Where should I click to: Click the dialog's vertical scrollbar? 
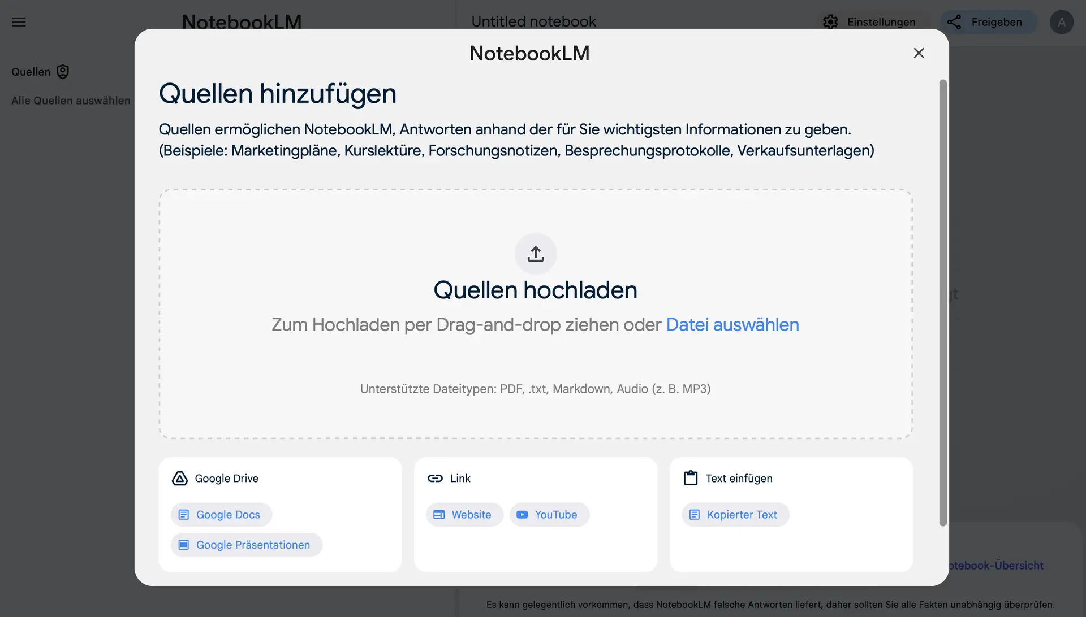tap(943, 303)
